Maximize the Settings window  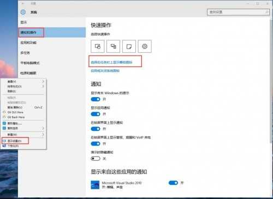258,3
